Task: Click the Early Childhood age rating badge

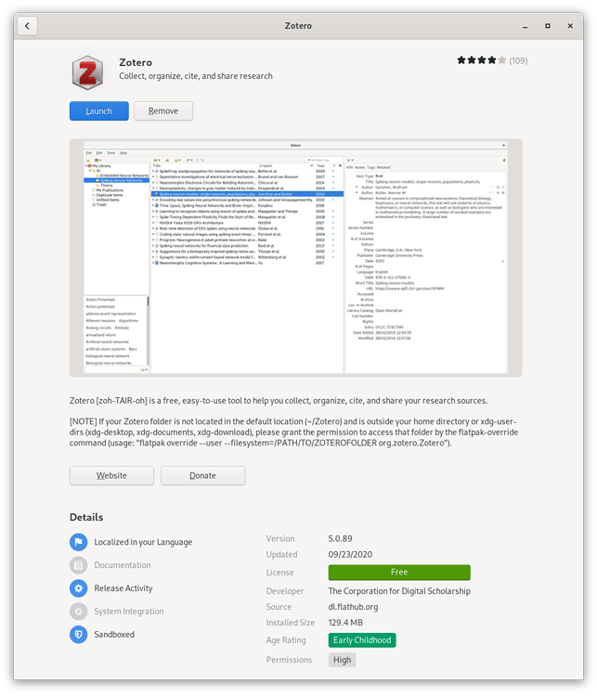Action: click(362, 640)
